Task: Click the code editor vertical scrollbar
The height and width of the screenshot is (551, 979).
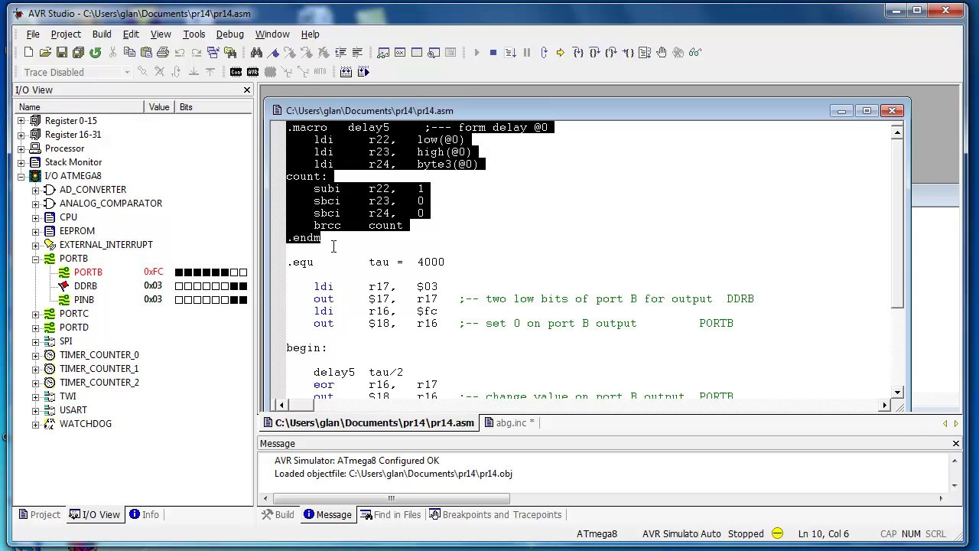Action: coord(897,262)
